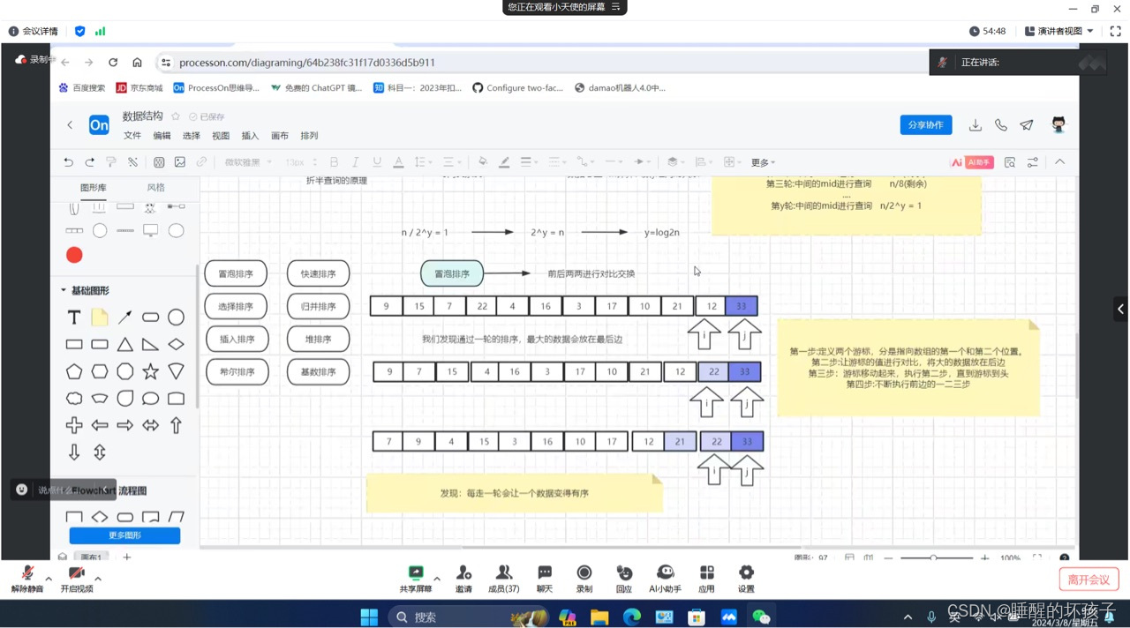The width and height of the screenshot is (1130, 628).
Task: Select the up arrow shape
Action: [x=177, y=425]
